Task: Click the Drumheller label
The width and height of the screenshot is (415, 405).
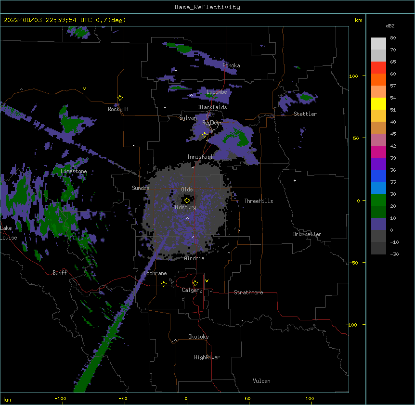Action: (x=307, y=234)
